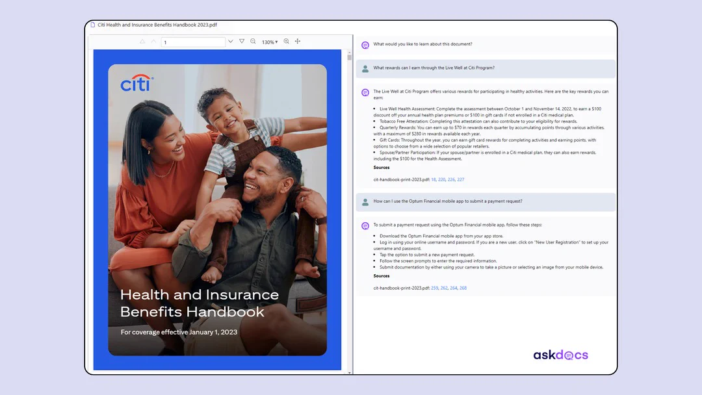Click the 'Health and Insurance Benefits Handbook' cover title

[x=200, y=303]
